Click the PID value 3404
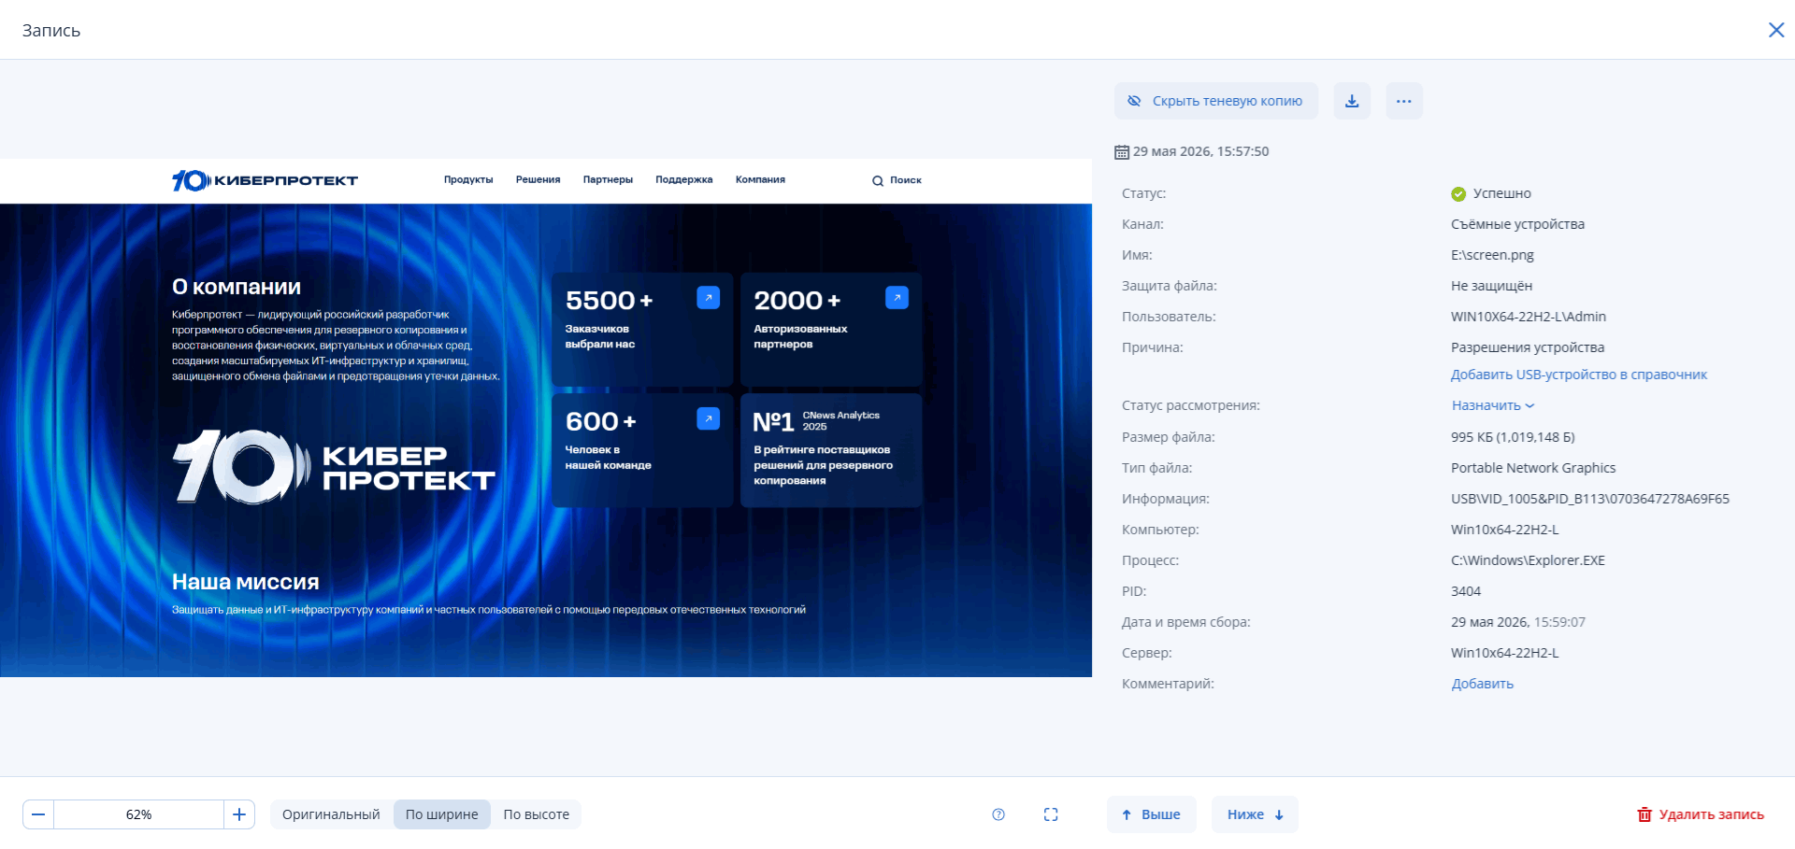The height and width of the screenshot is (849, 1795). click(1466, 591)
